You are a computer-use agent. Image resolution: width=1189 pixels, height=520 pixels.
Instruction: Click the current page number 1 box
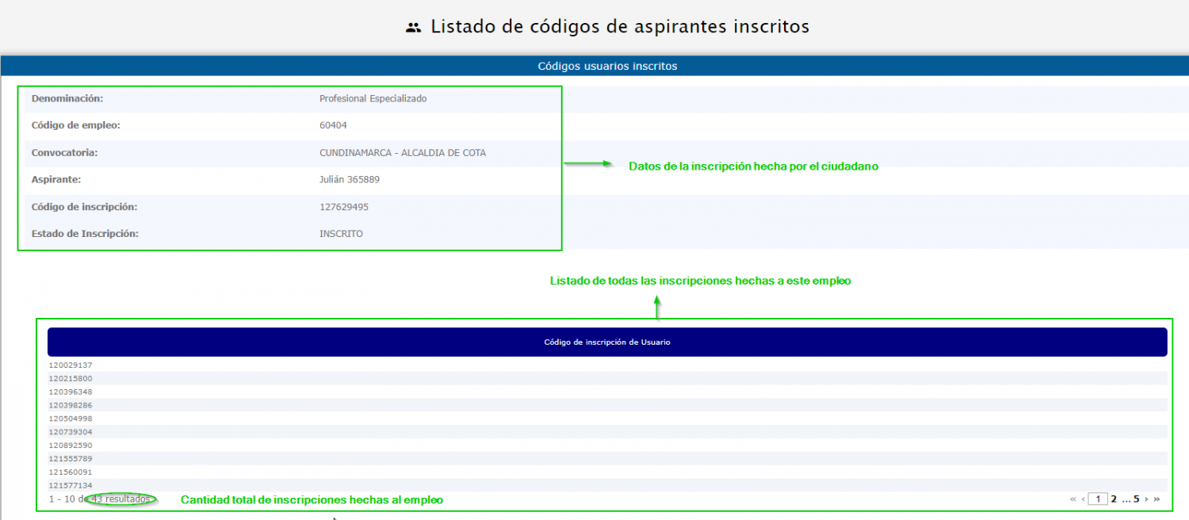1098,499
